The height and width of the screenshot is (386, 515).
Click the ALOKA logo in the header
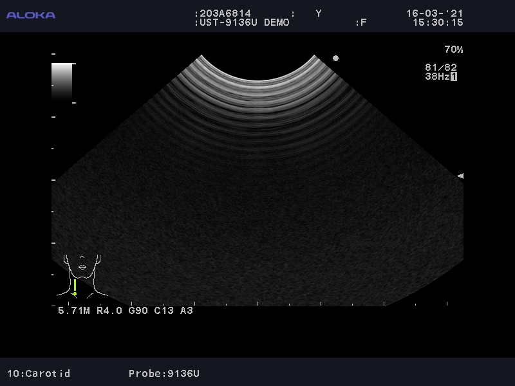[31, 15]
